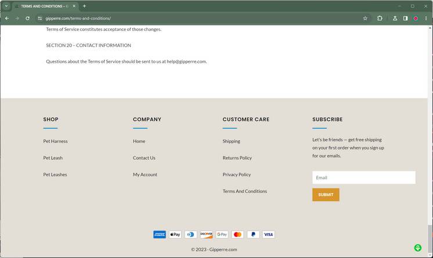
Task: Click the Apple Pay payment icon
Action: (x=175, y=235)
